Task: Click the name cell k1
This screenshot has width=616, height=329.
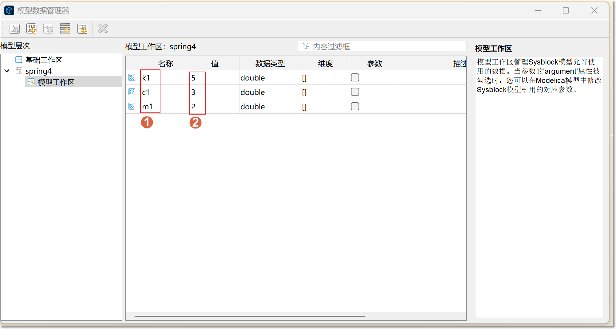Action: (x=165, y=77)
